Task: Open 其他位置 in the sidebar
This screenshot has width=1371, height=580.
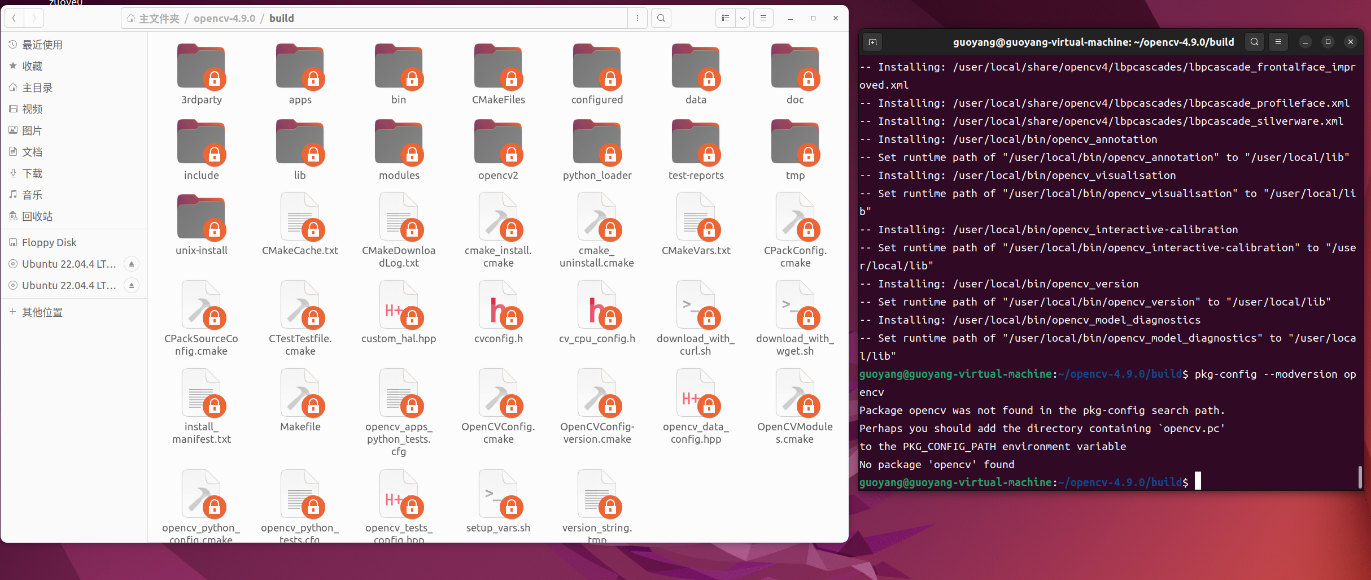Action: (x=74, y=312)
